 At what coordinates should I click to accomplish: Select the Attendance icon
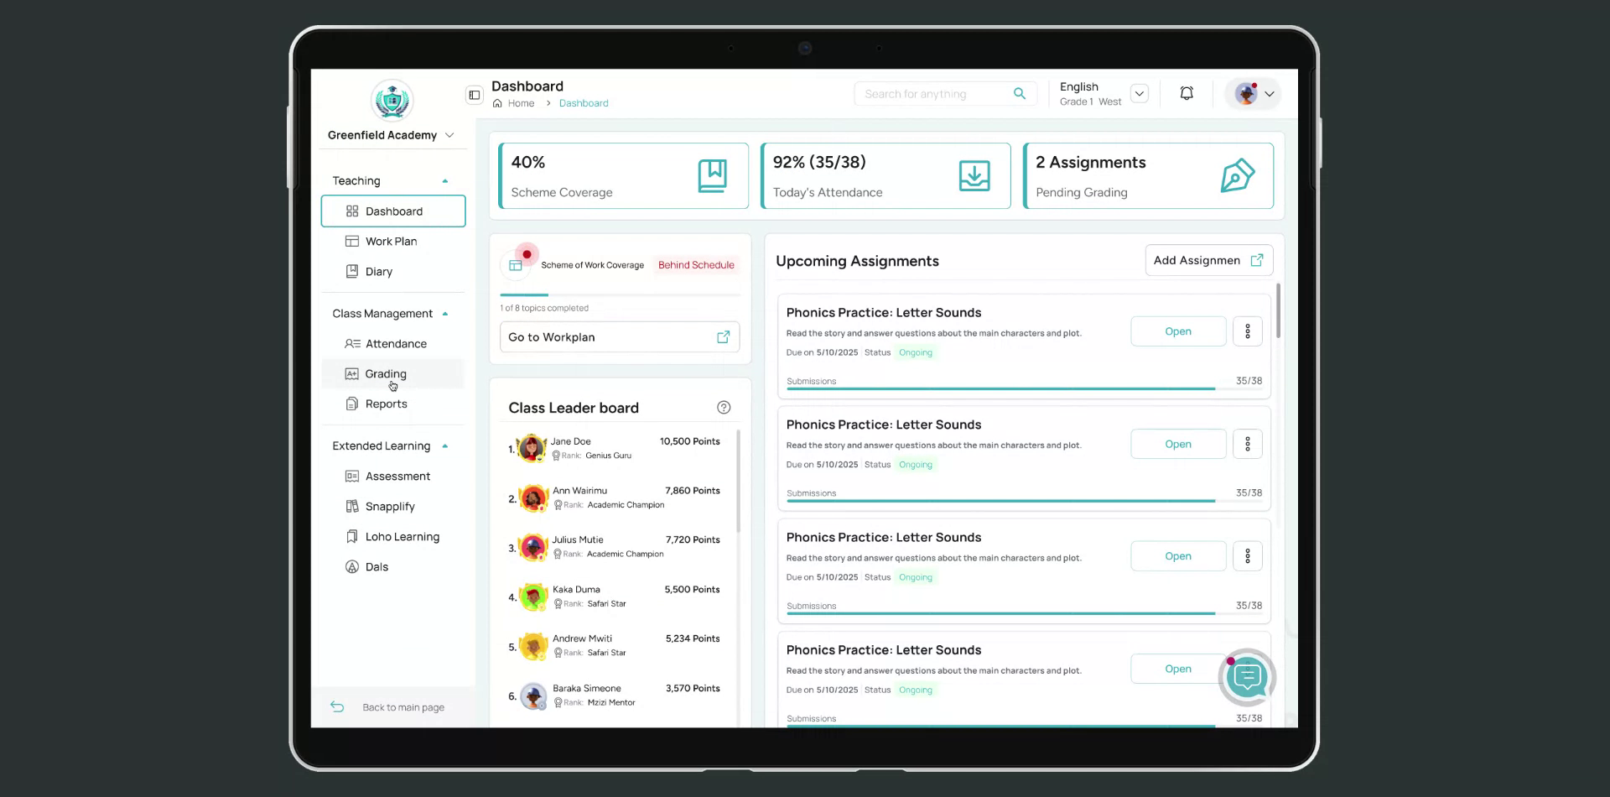click(351, 343)
